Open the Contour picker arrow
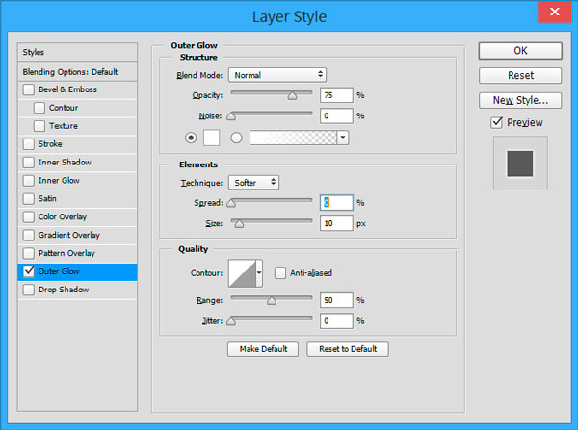The height and width of the screenshot is (430, 578). (259, 273)
